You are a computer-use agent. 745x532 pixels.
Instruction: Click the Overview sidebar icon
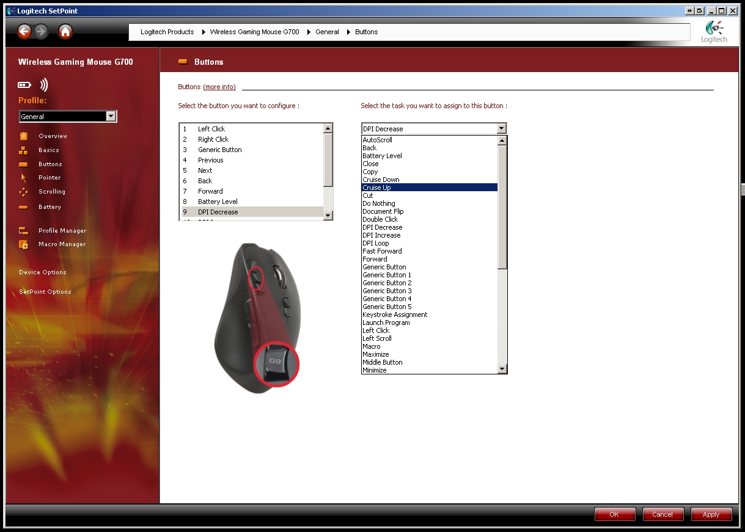24,136
